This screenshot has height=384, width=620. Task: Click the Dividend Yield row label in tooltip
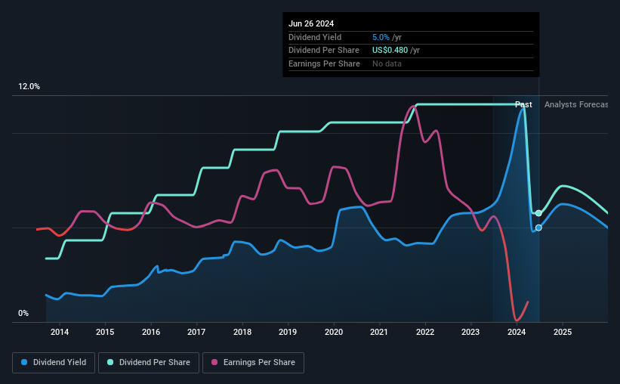tap(315, 37)
